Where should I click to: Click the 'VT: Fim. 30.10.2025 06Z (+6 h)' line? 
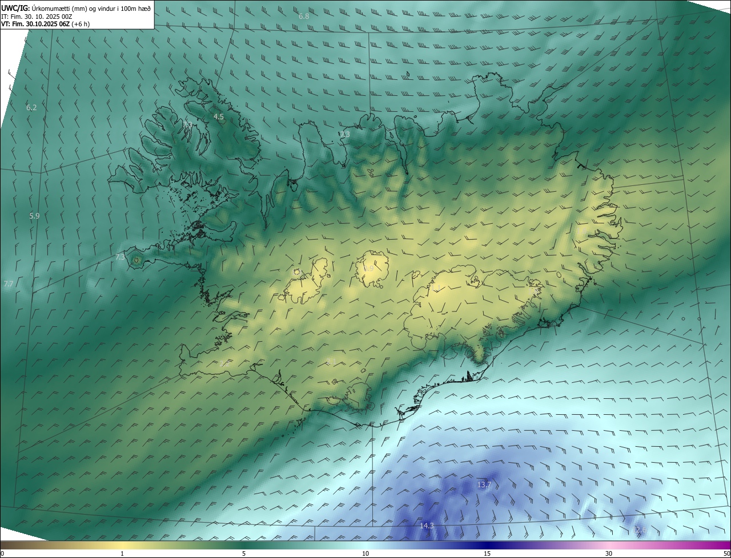(x=45, y=24)
